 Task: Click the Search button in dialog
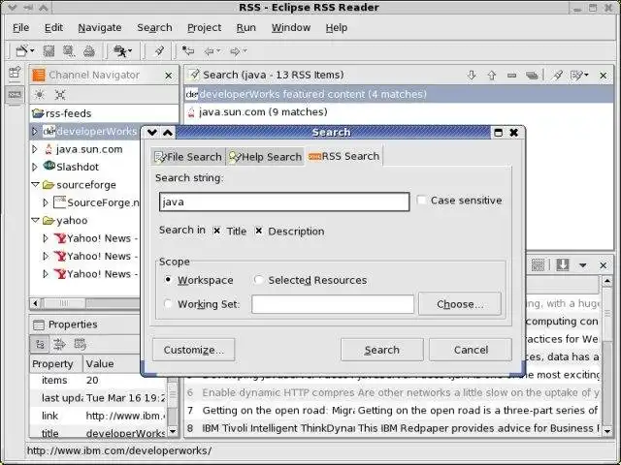point(381,350)
